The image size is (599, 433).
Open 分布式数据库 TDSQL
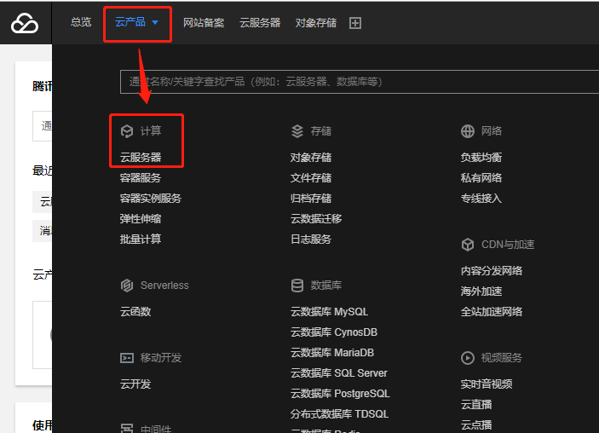[x=340, y=414]
